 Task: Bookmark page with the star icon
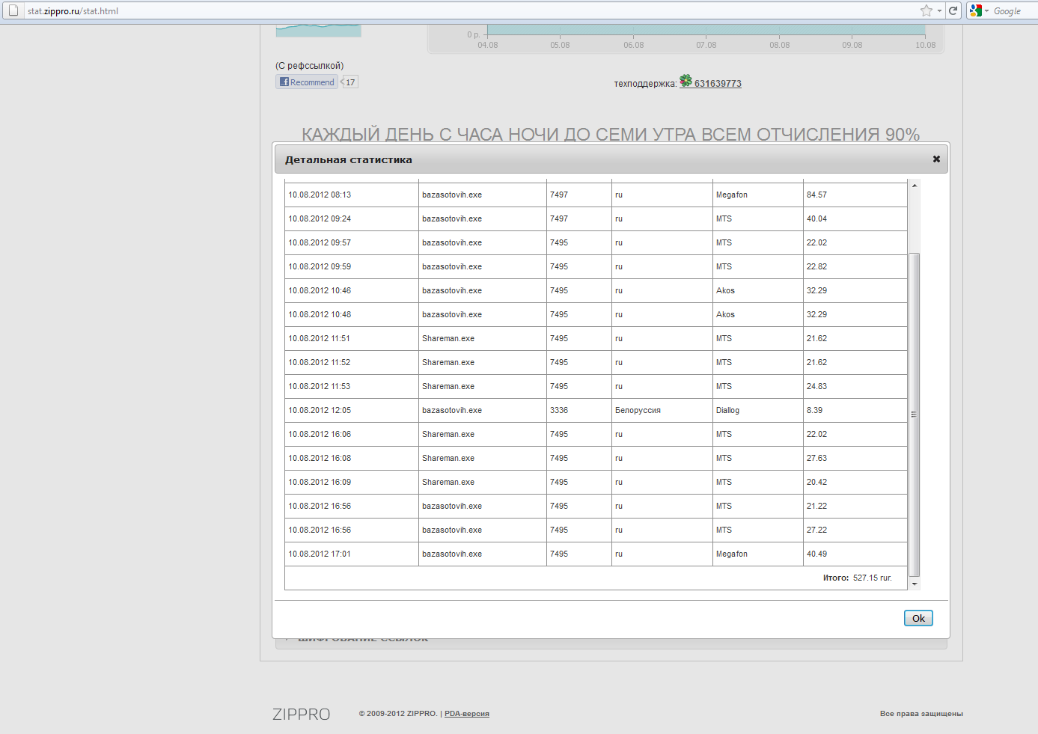coord(926,10)
